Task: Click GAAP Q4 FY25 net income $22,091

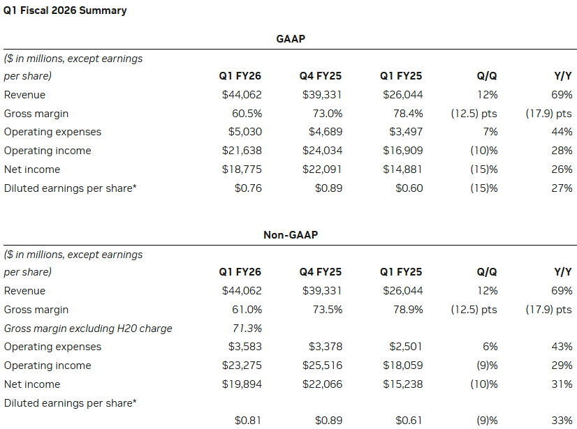Action: coord(322,170)
